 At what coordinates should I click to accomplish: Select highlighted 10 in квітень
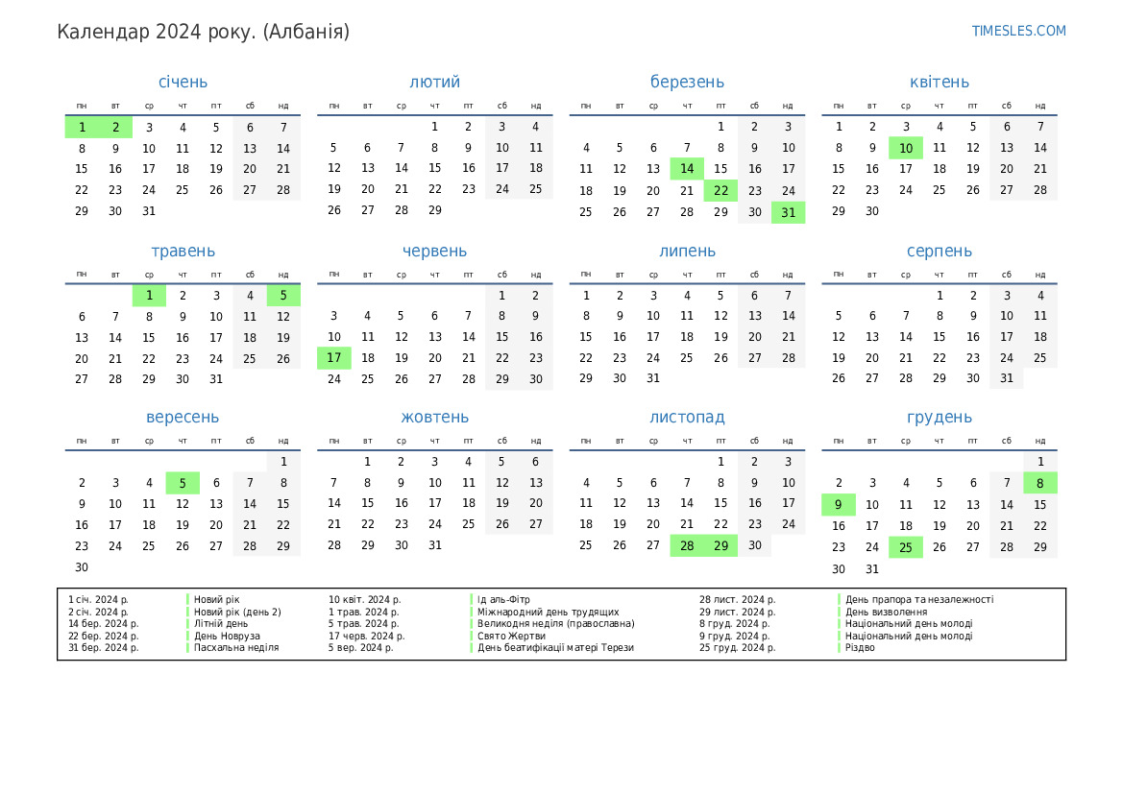point(905,148)
